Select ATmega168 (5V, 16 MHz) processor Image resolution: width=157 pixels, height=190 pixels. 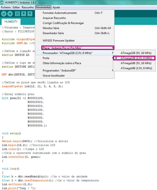[x=134, y=63]
